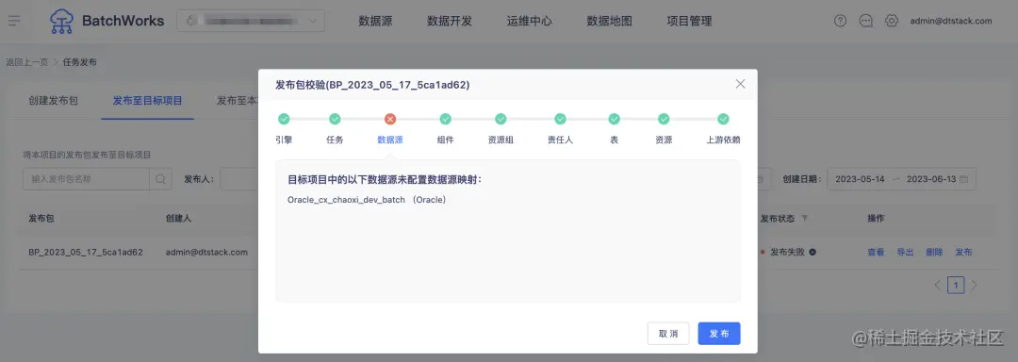This screenshot has width=1018, height=362.
Task: Click the 组件 step check icon
Action: [x=445, y=119]
